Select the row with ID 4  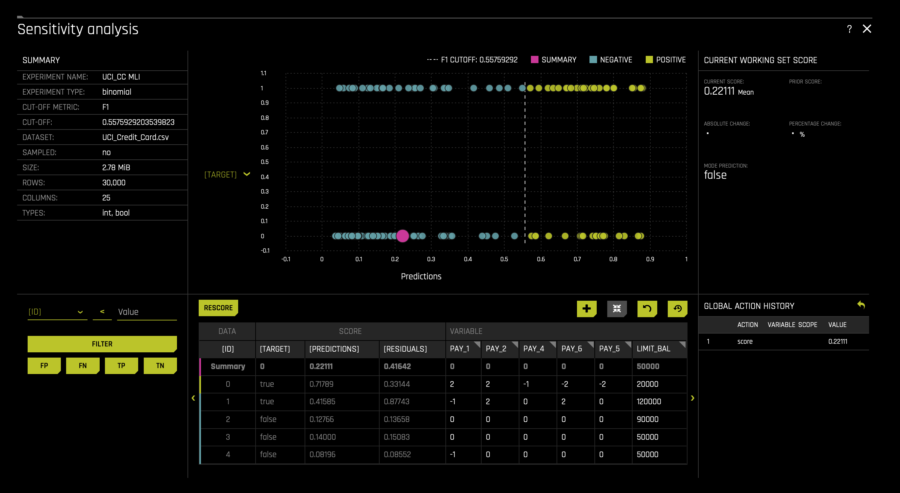(443, 454)
